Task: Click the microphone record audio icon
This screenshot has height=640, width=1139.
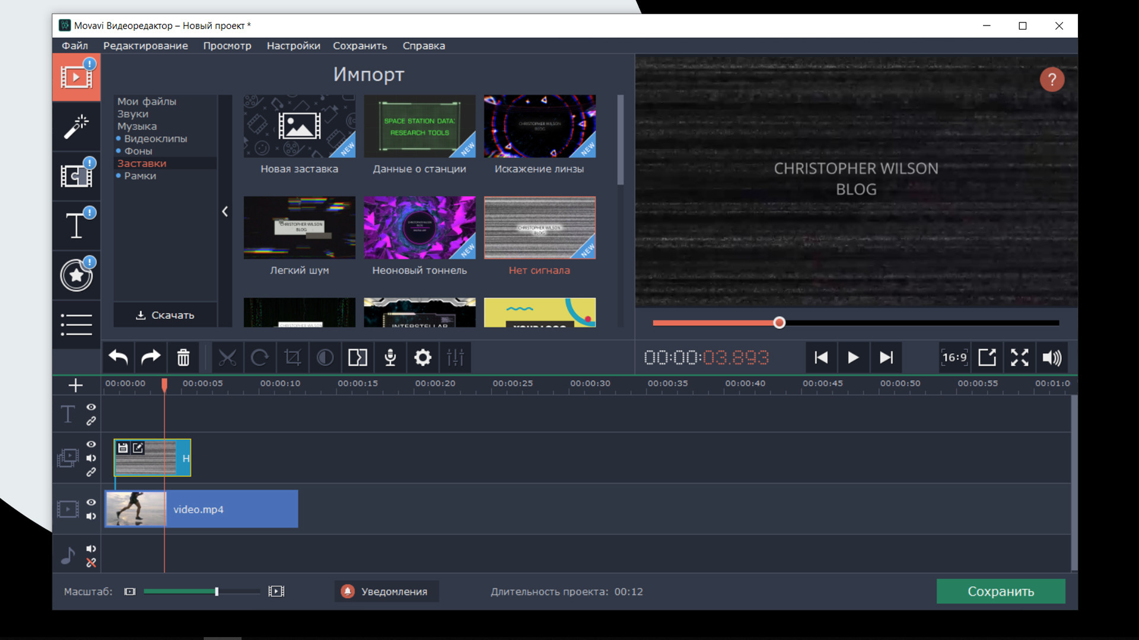Action: pos(390,357)
